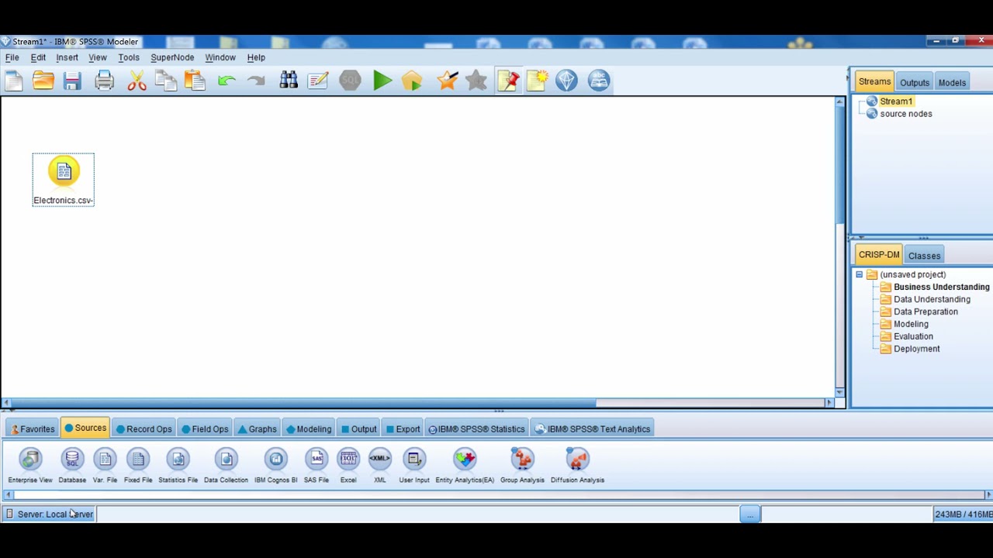Undo with the green arrow icon
Screen dimensions: 993x558
(227, 81)
